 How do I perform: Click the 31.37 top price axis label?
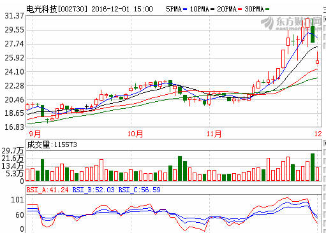click(14, 16)
